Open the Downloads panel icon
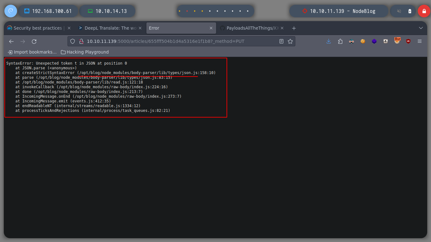Viewport: 431px width, 242px height. [328, 41]
